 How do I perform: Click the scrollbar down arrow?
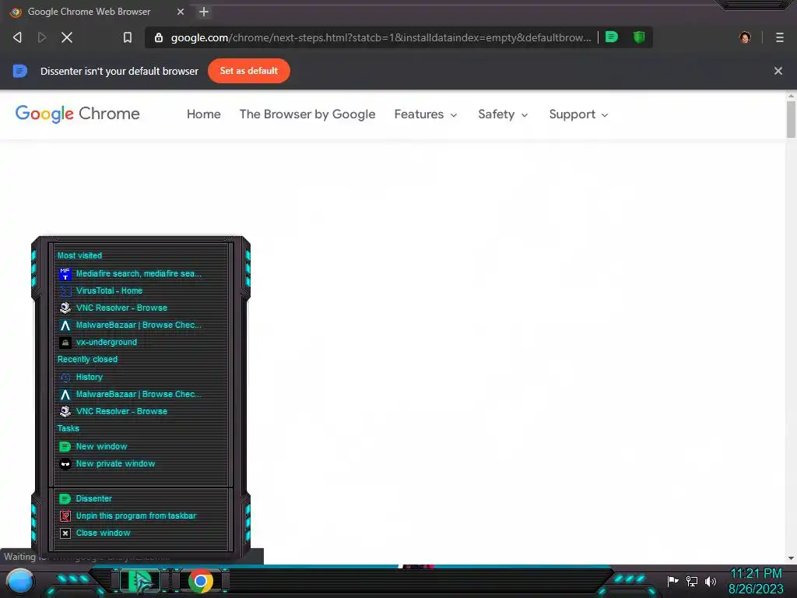[791, 558]
